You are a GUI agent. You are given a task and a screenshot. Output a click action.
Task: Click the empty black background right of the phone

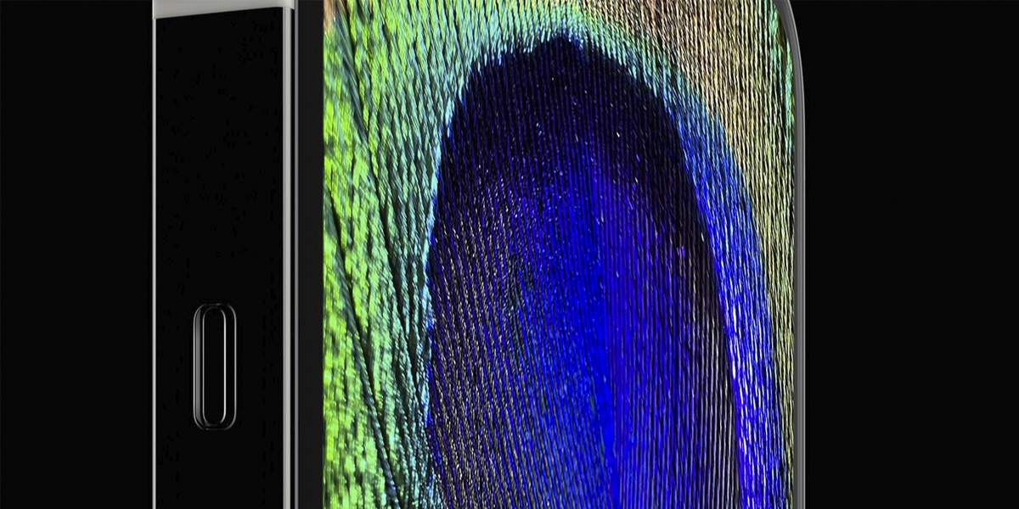coord(909,255)
